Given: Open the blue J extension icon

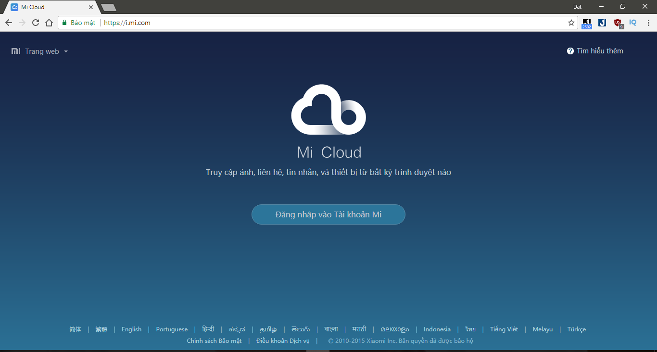Looking at the screenshot, I should pos(602,22).
